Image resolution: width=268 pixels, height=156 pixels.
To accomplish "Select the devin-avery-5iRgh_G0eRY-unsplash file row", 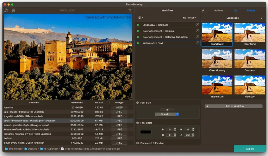I will (x=68, y=143).
